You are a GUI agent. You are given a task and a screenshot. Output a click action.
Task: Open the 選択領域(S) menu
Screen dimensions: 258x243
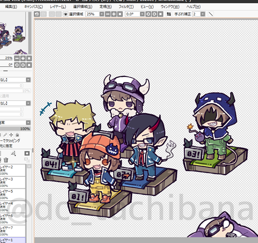83,7
